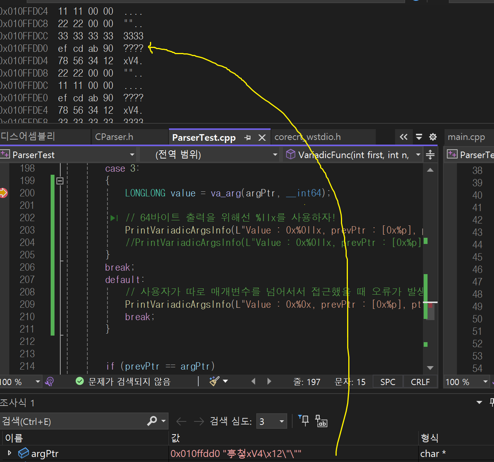Viewport: 494px width, 462px height.
Task: Click line number 200 in editor
Action: (27, 193)
